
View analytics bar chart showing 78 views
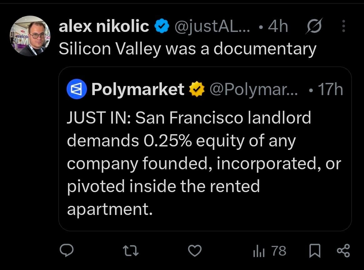(270, 251)
